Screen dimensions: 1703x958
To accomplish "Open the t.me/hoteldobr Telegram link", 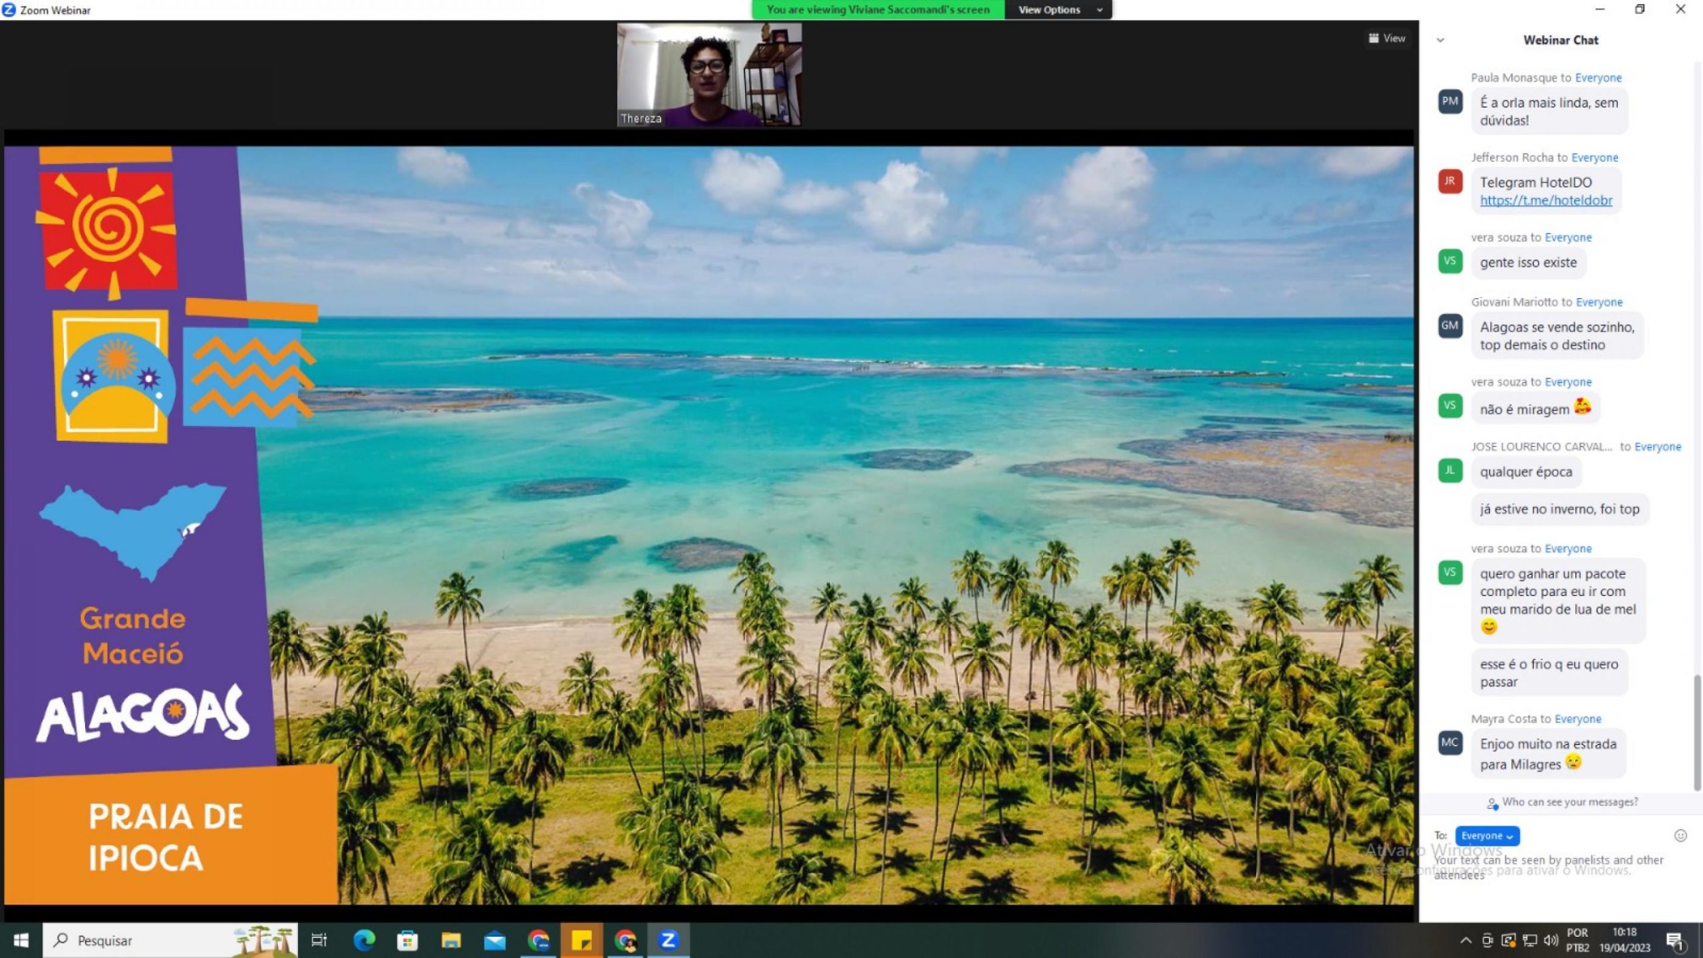I will (x=1545, y=200).
